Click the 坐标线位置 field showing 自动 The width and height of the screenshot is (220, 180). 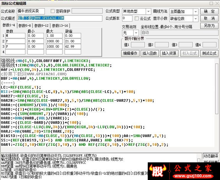pyautogui.click(x=180, y=33)
